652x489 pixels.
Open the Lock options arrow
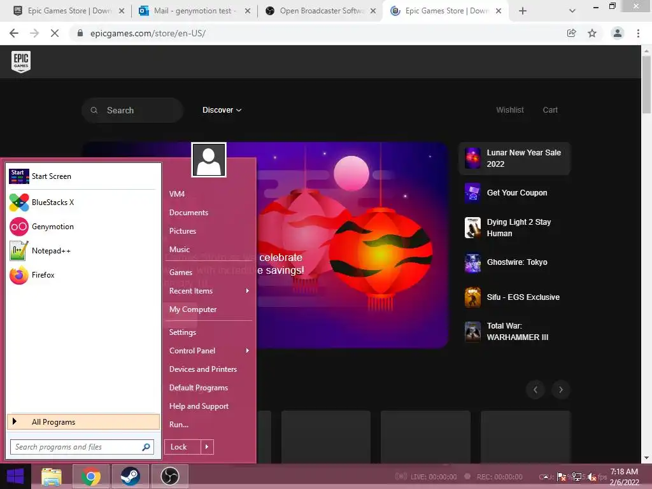pyautogui.click(x=207, y=447)
